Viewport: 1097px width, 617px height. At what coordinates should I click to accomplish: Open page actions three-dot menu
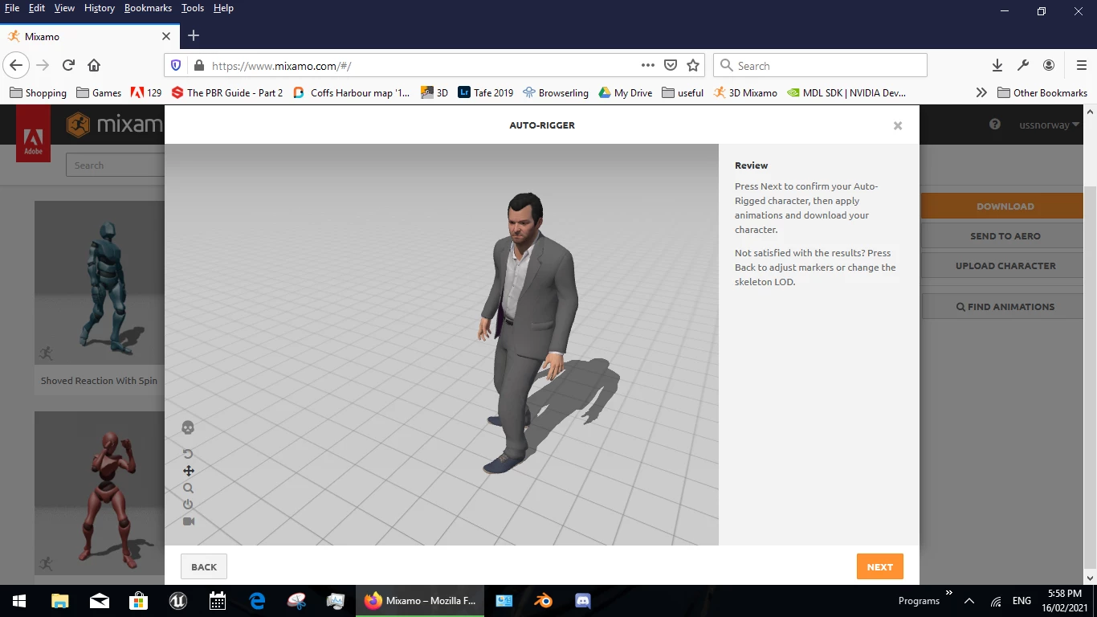(647, 66)
